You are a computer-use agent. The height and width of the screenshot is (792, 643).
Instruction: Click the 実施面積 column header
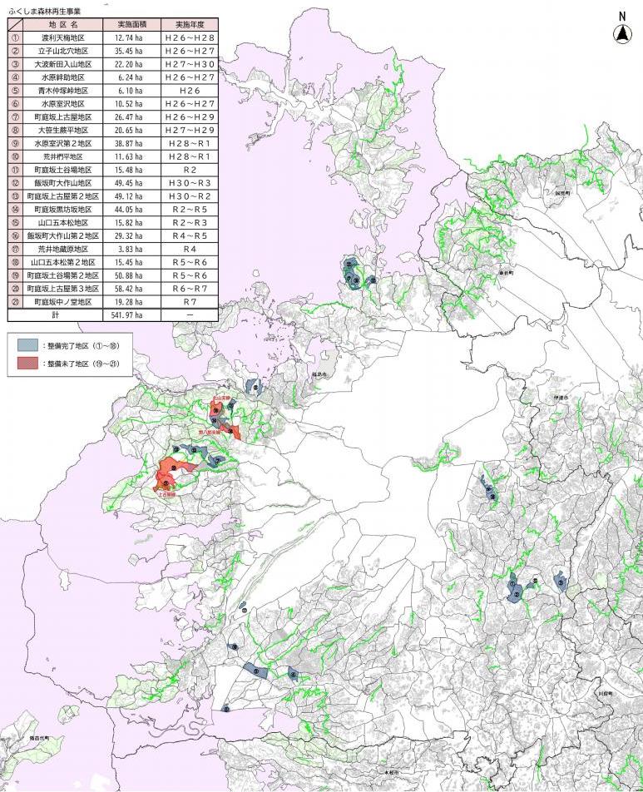click(x=131, y=24)
